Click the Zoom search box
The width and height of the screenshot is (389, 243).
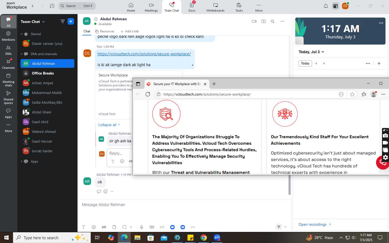point(77,6)
